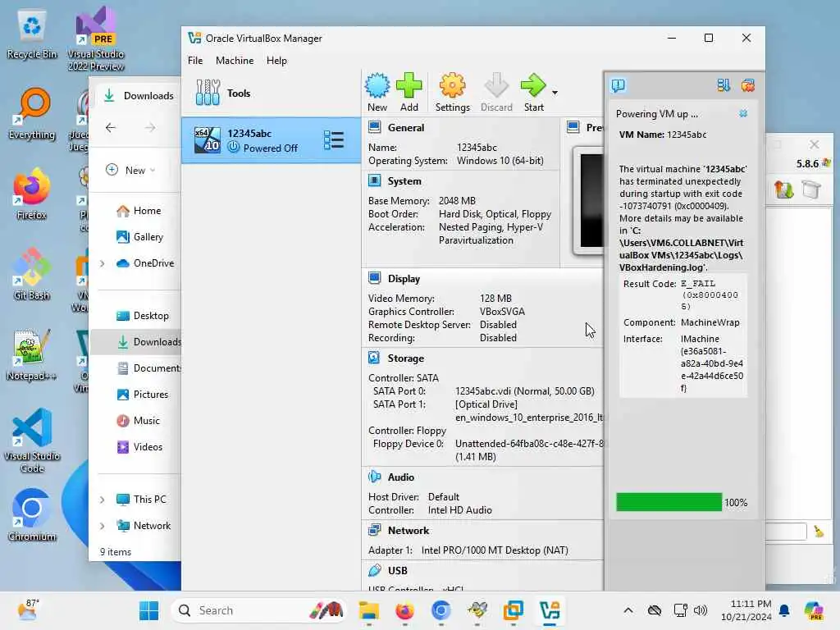Open the Windows Start menu button

coord(149,610)
